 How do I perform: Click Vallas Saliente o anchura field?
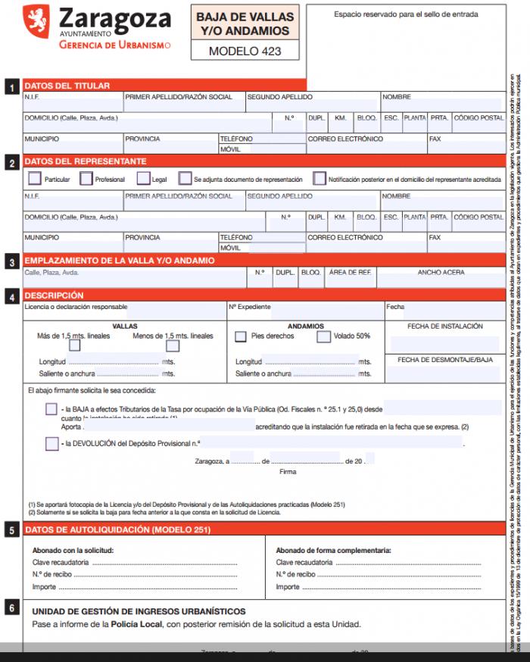click(x=128, y=373)
